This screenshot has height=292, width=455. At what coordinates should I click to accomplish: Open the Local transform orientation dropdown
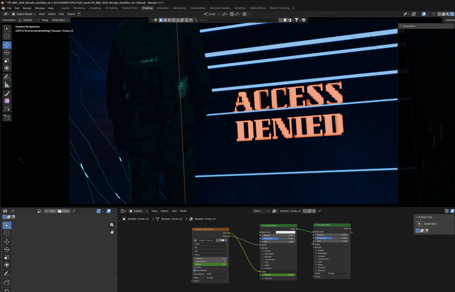tap(212, 14)
